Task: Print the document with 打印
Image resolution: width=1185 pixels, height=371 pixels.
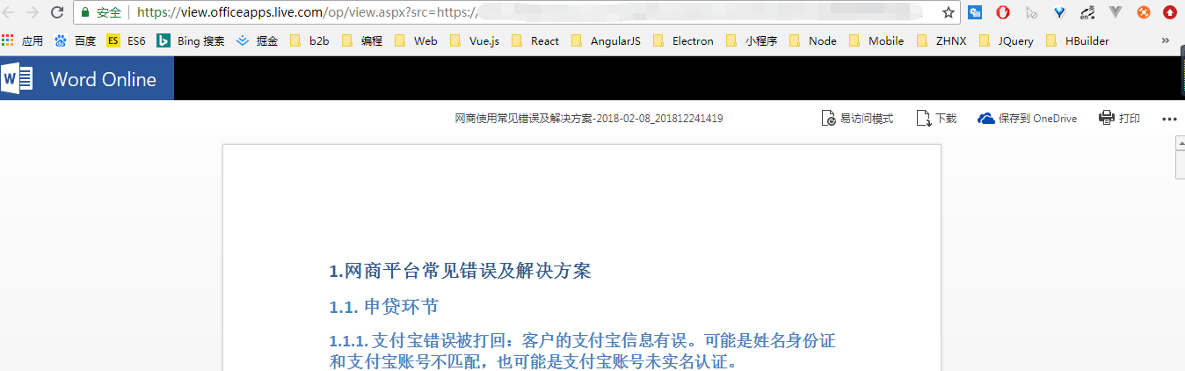Action: point(1119,119)
